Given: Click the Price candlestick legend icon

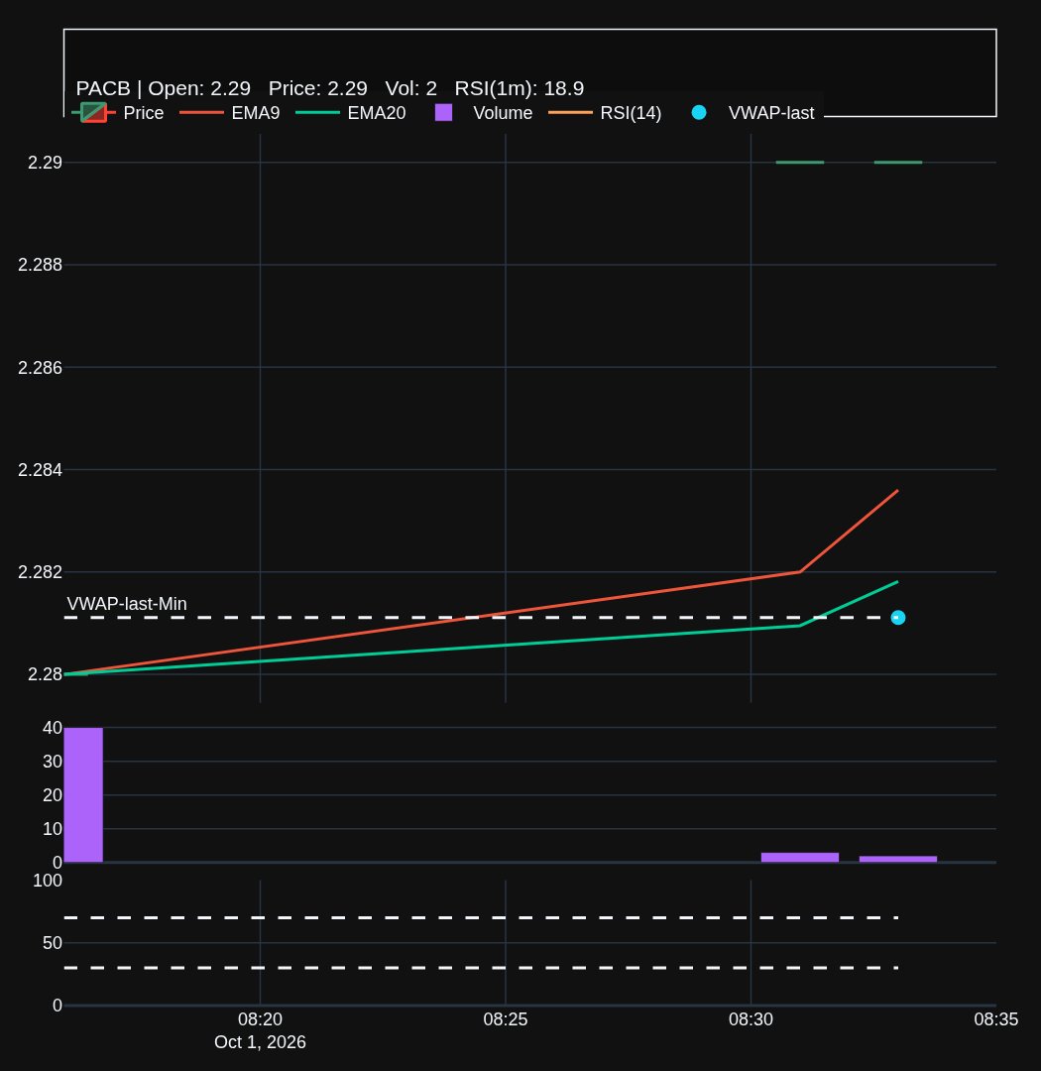Looking at the screenshot, I should coord(93,113).
